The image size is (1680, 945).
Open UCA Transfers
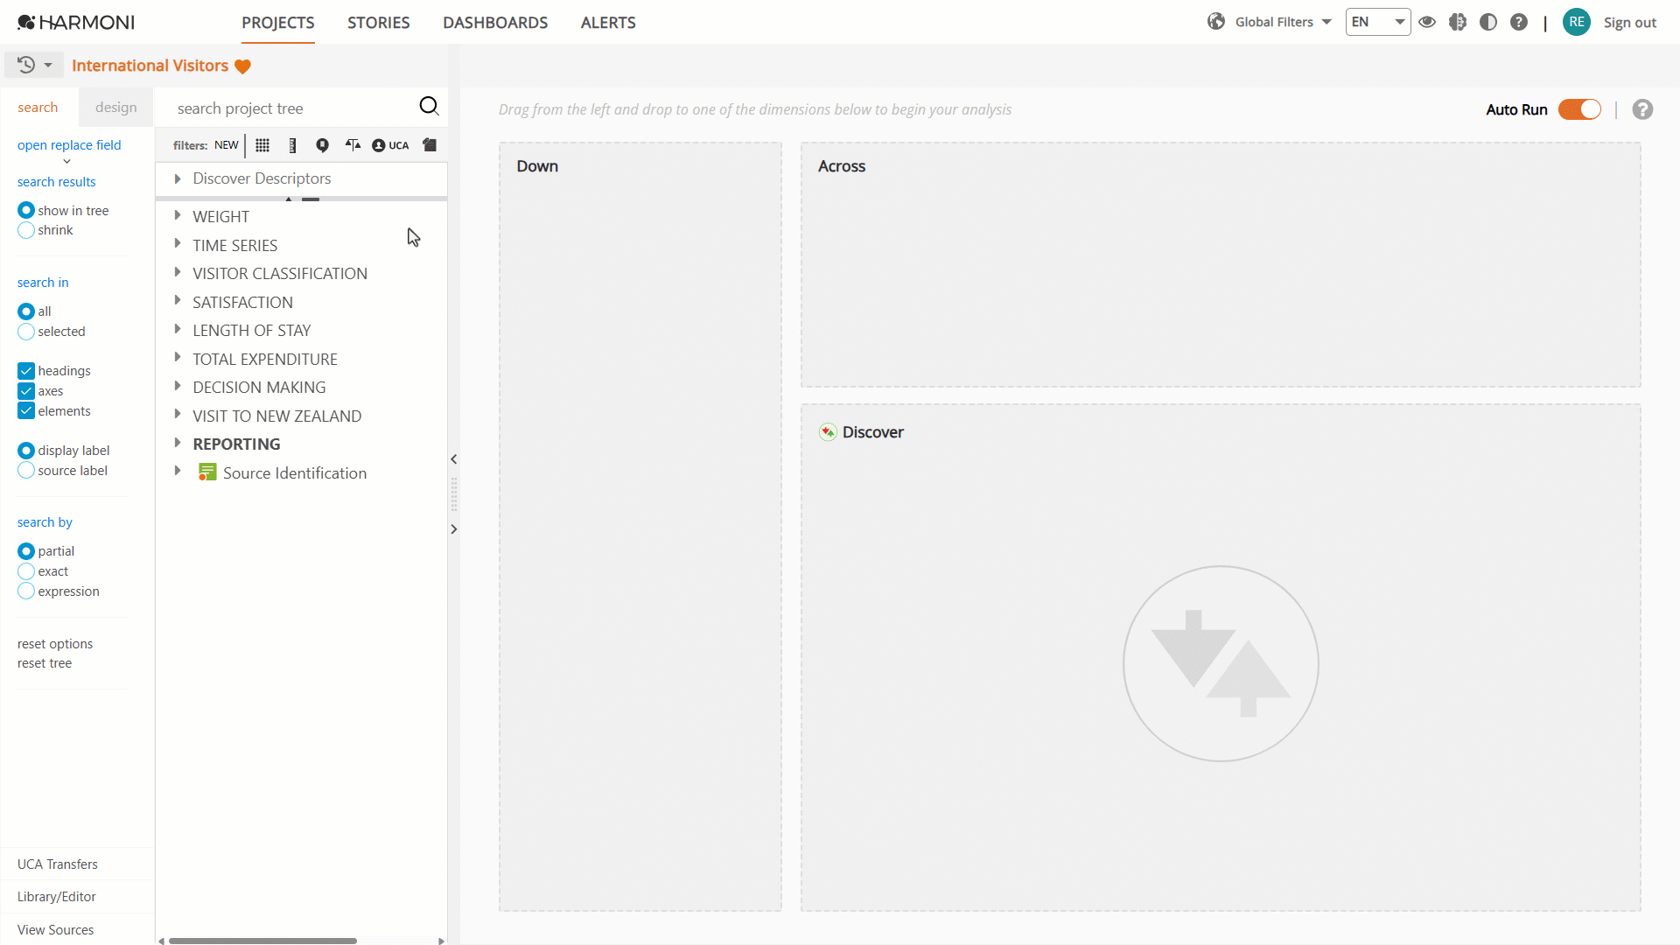click(x=58, y=864)
